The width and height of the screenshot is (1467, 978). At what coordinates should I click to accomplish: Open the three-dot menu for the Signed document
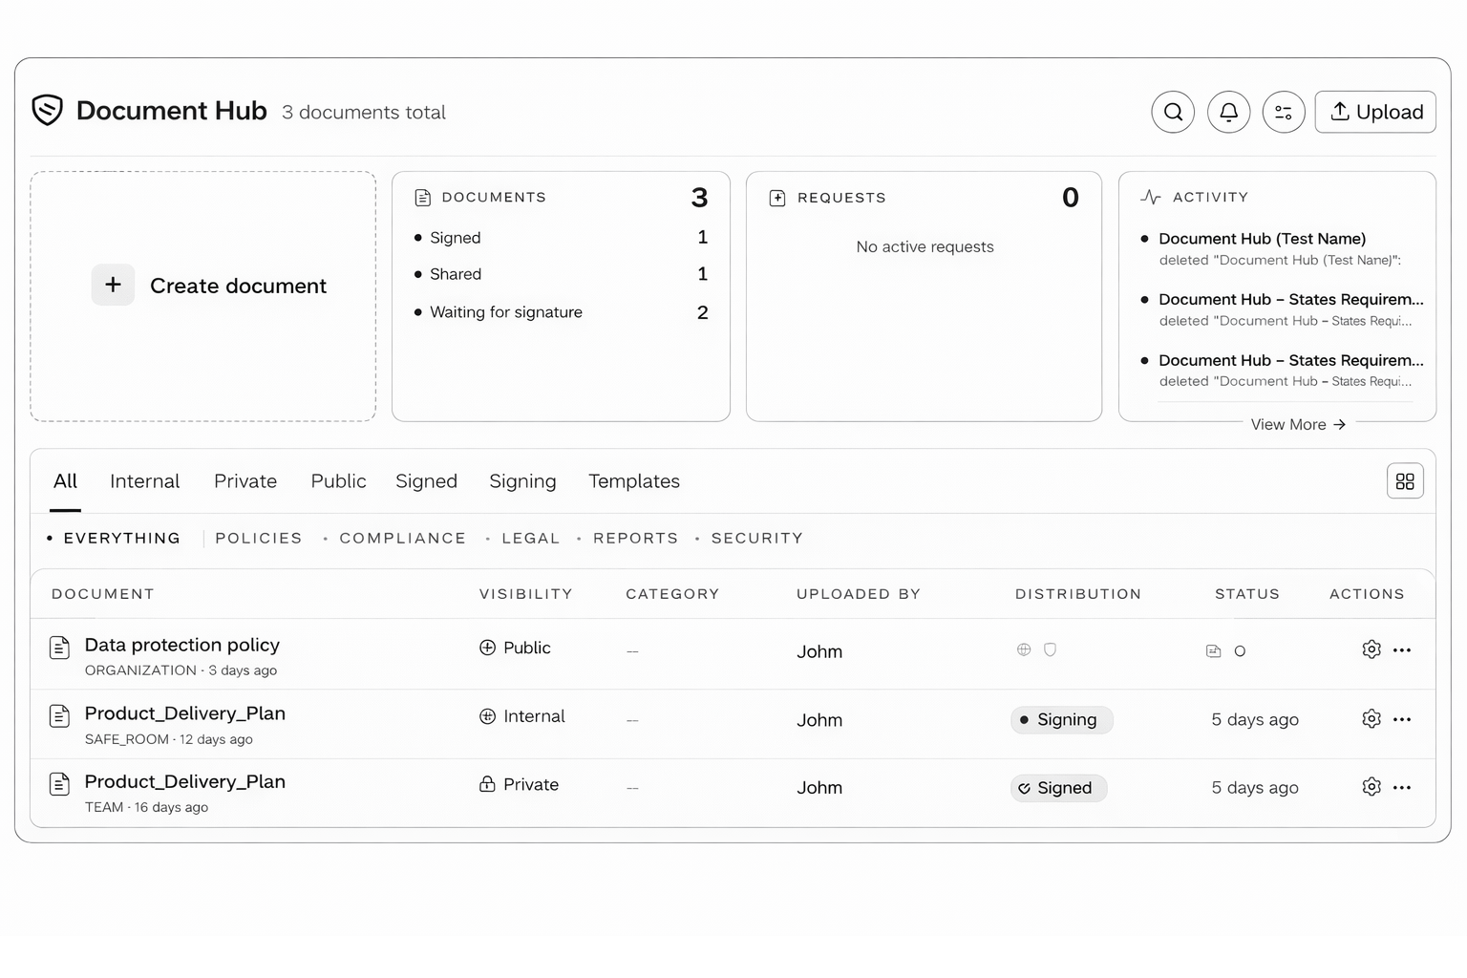point(1402,787)
